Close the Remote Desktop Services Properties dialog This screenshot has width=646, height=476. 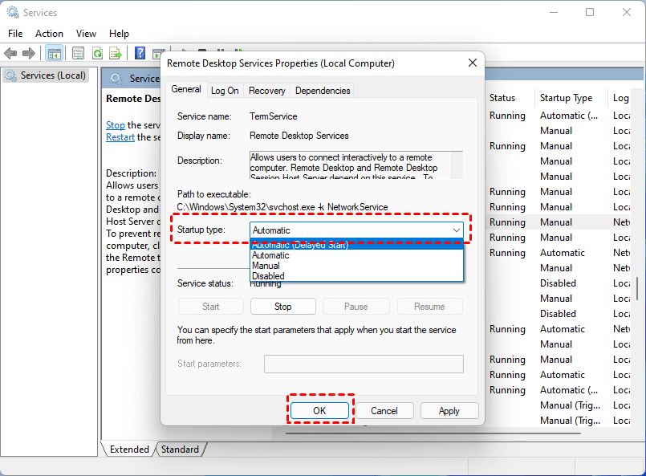click(x=473, y=63)
